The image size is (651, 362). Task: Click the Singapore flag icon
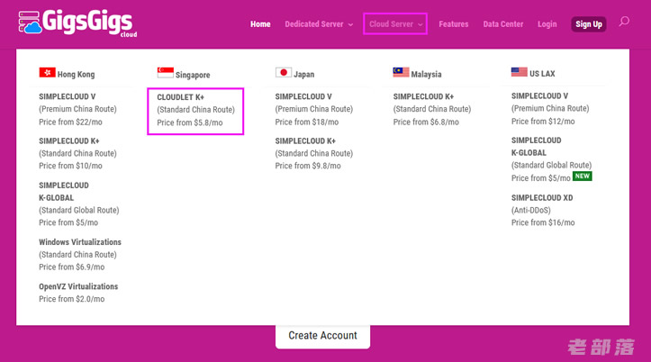166,73
